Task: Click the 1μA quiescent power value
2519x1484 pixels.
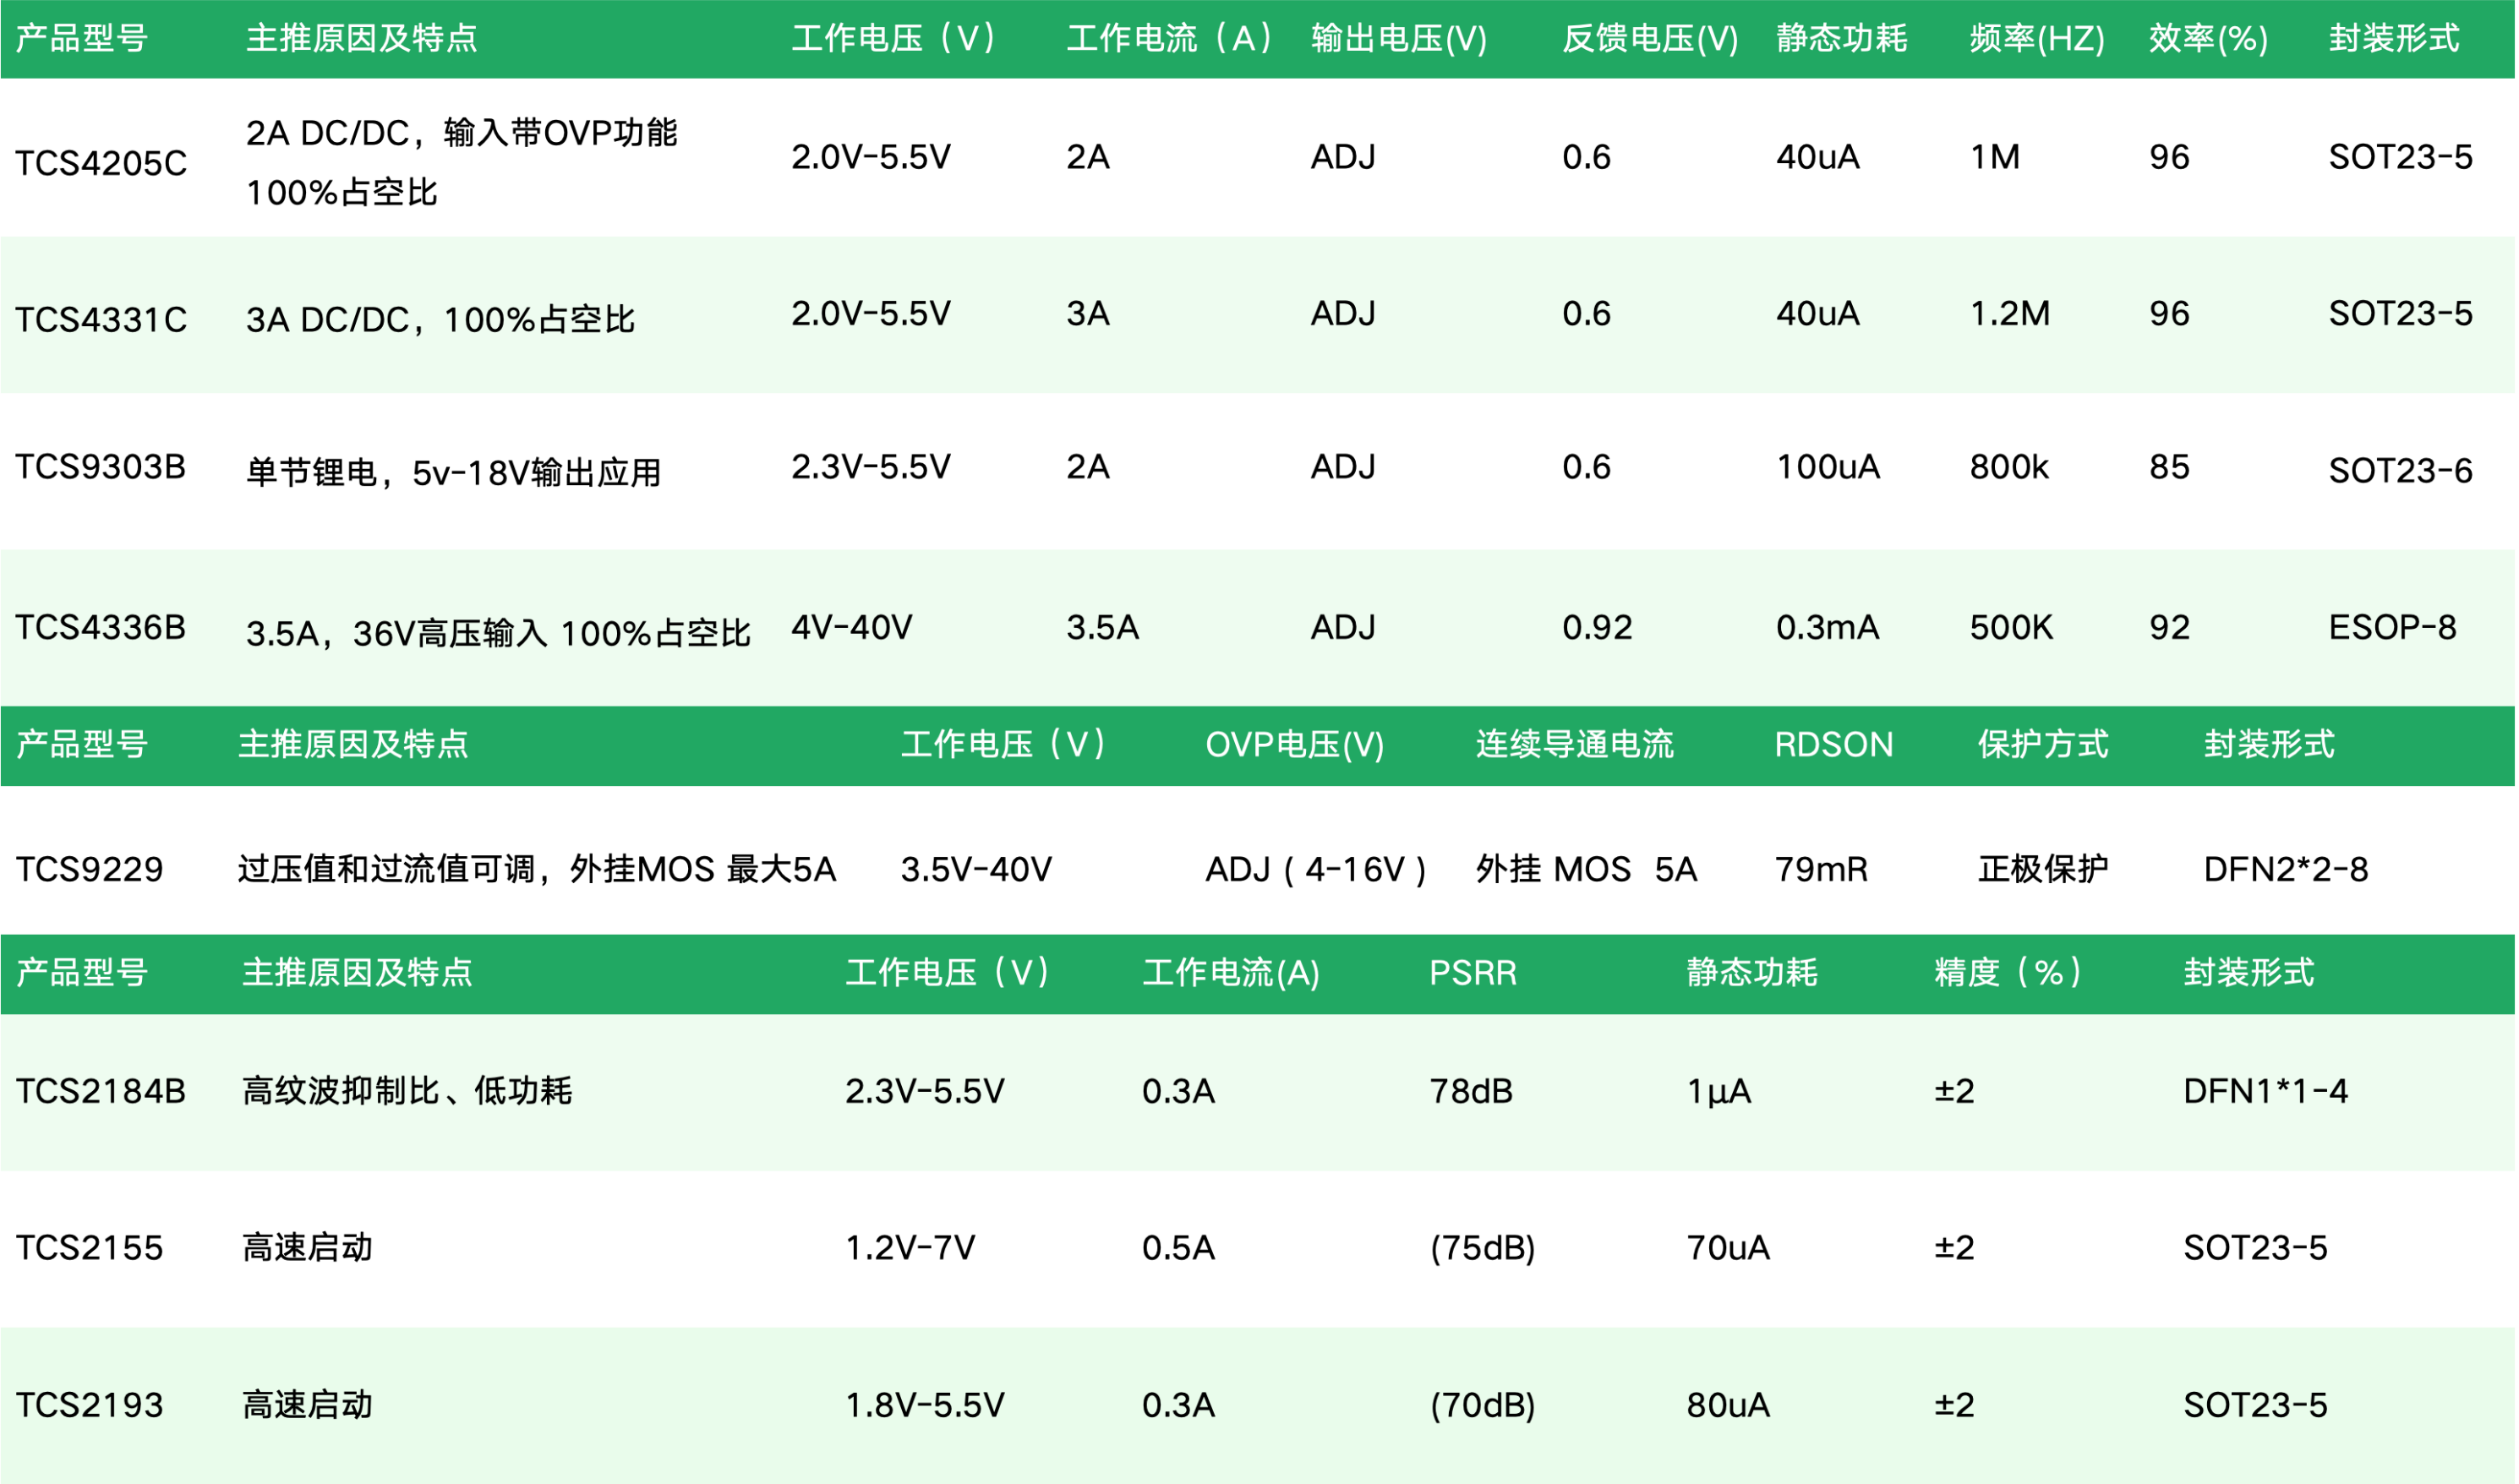Action: coord(1718,1092)
